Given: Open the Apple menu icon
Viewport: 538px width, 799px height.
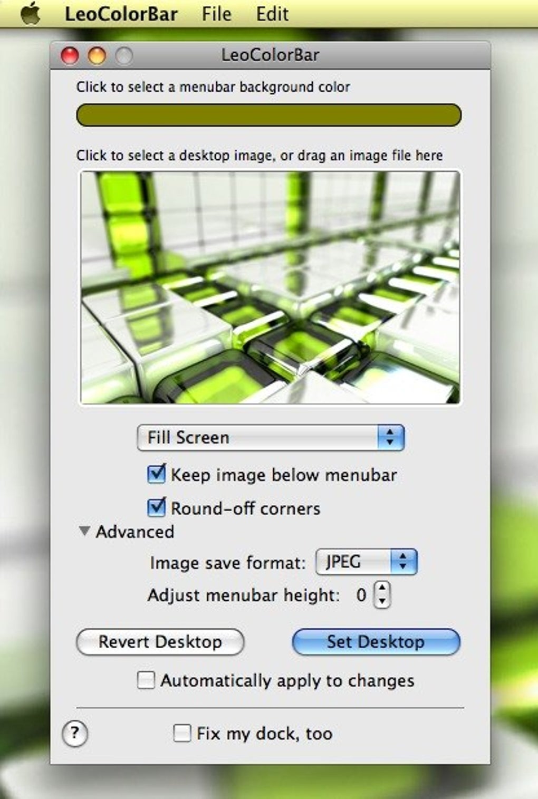Looking at the screenshot, I should 31,13.
